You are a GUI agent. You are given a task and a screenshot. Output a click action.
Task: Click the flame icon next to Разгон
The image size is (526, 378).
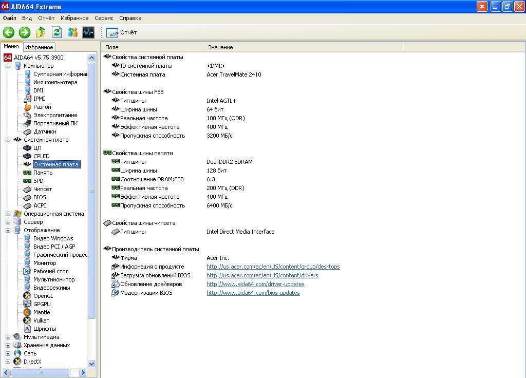[27, 107]
